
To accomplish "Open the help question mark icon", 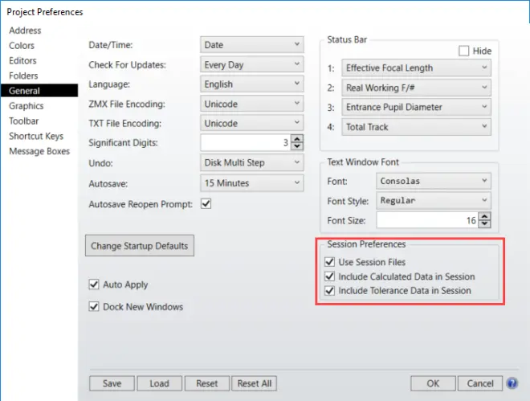I will pos(512,383).
